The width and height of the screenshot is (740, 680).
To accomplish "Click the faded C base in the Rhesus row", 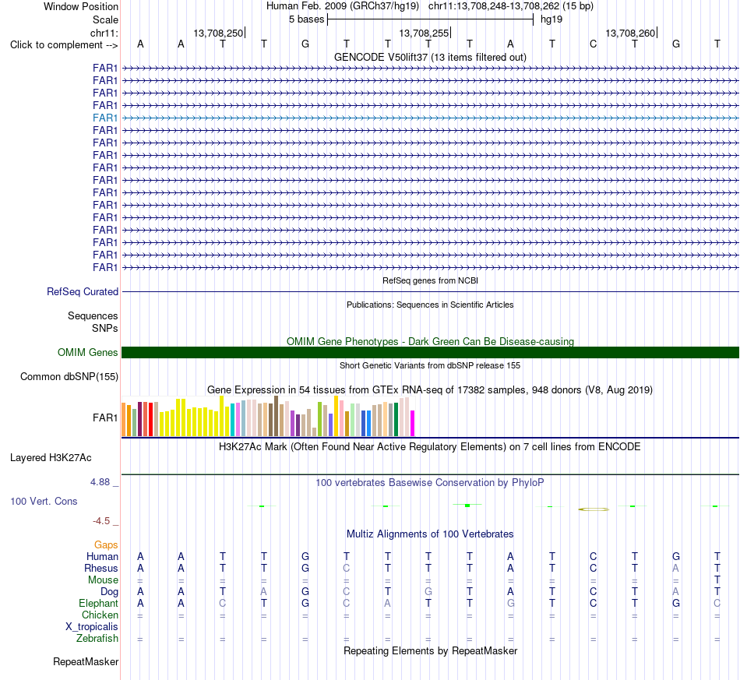I will click(347, 568).
